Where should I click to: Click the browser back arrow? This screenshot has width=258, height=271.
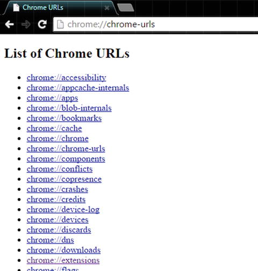click(x=10, y=24)
